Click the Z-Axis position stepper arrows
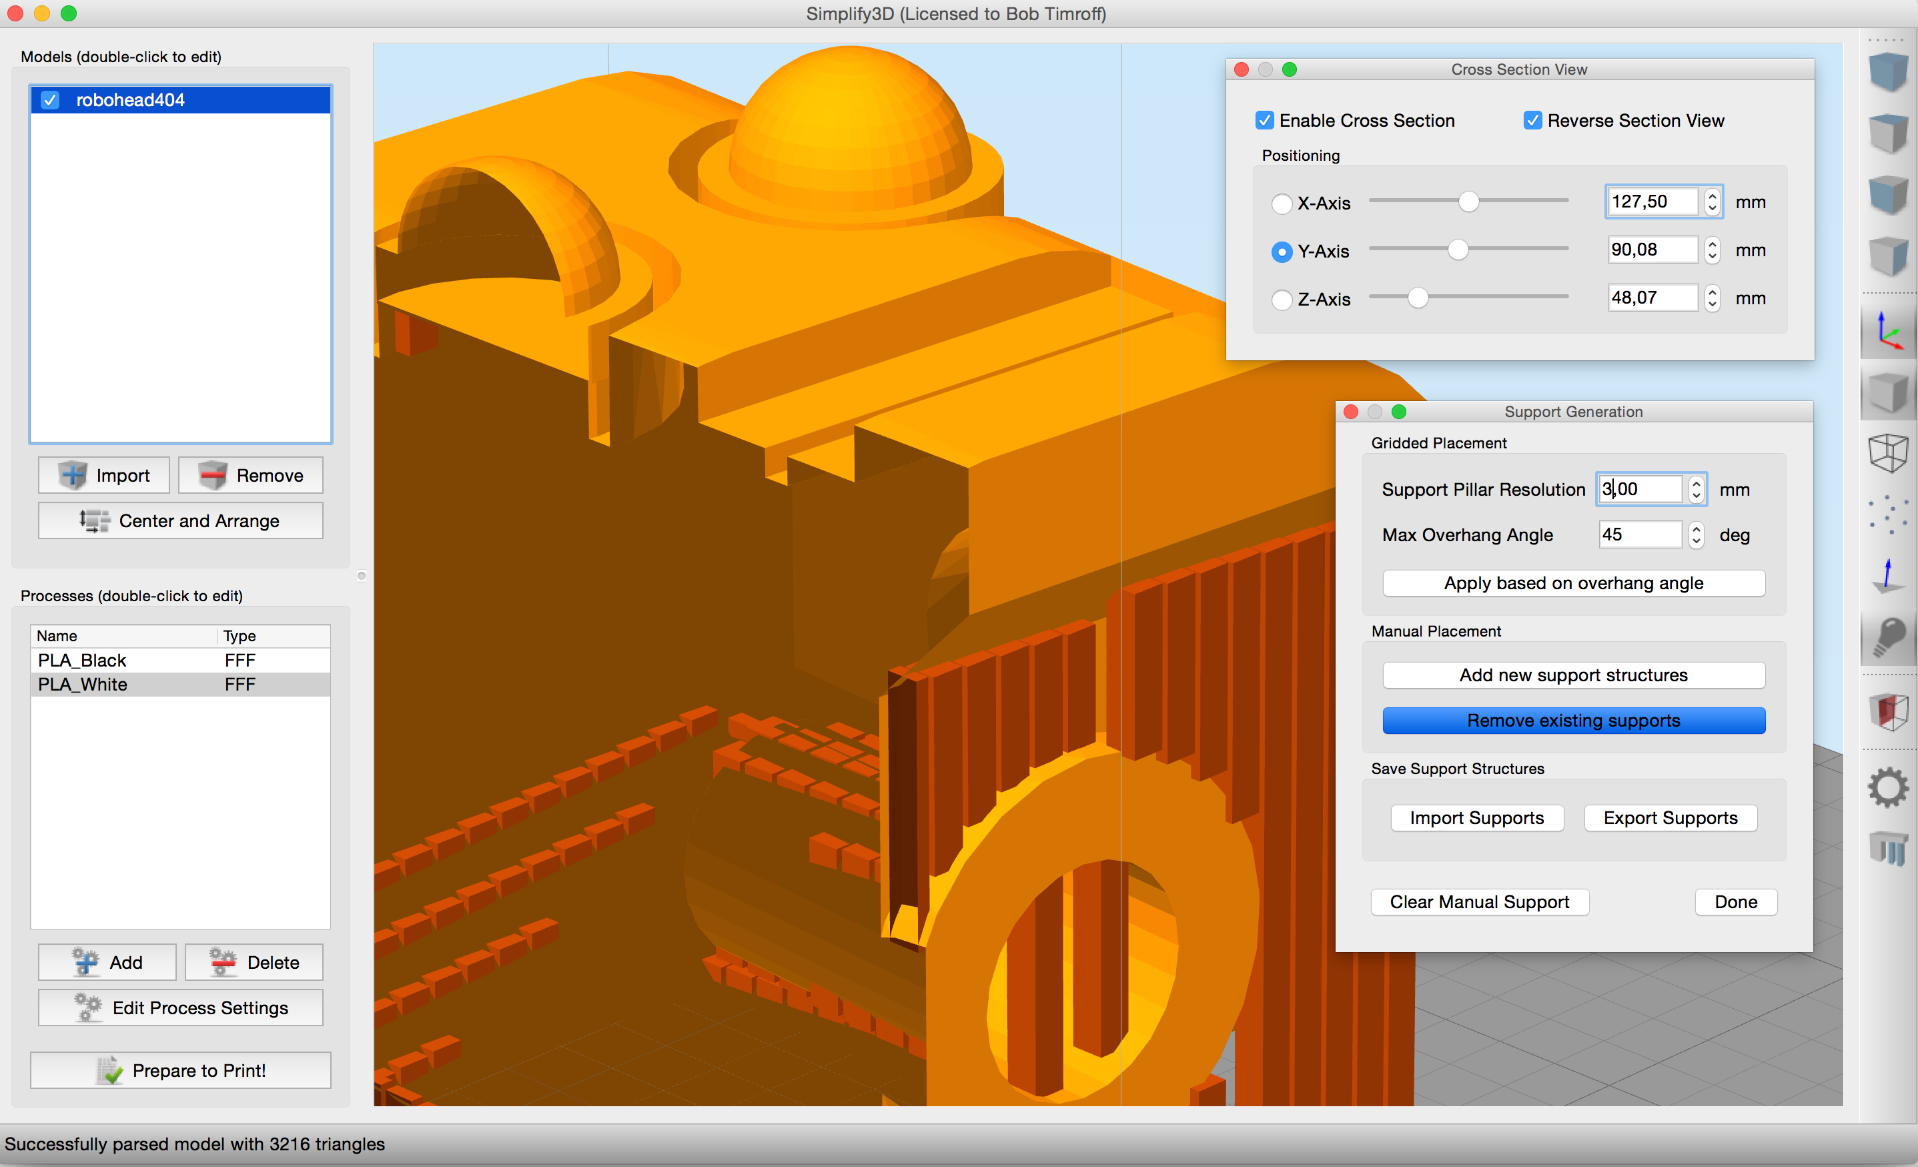The height and width of the screenshot is (1167, 1918). point(1712,298)
